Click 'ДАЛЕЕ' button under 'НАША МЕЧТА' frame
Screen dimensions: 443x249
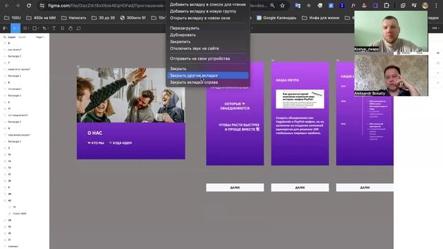300,187
